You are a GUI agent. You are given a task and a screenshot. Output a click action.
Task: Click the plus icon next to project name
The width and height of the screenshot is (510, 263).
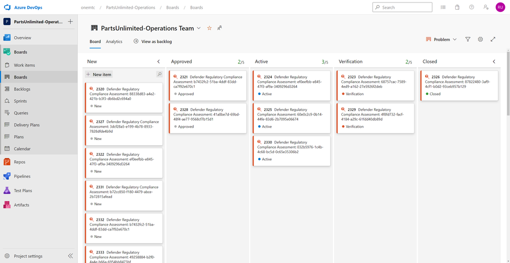coord(70,22)
